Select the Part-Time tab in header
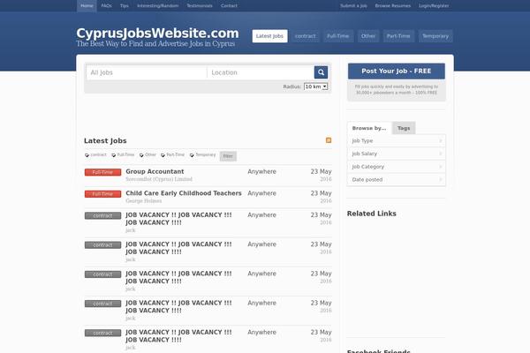 point(398,36)
